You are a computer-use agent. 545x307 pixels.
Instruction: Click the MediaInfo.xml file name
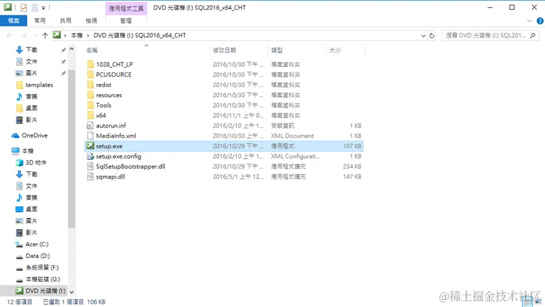point(116,136)
